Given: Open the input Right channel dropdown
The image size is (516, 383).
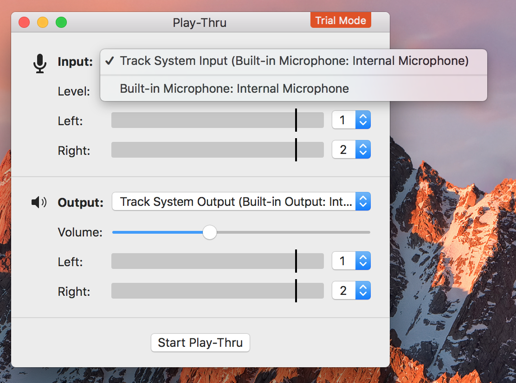Looking at the screenshot, I should point(351,149).
